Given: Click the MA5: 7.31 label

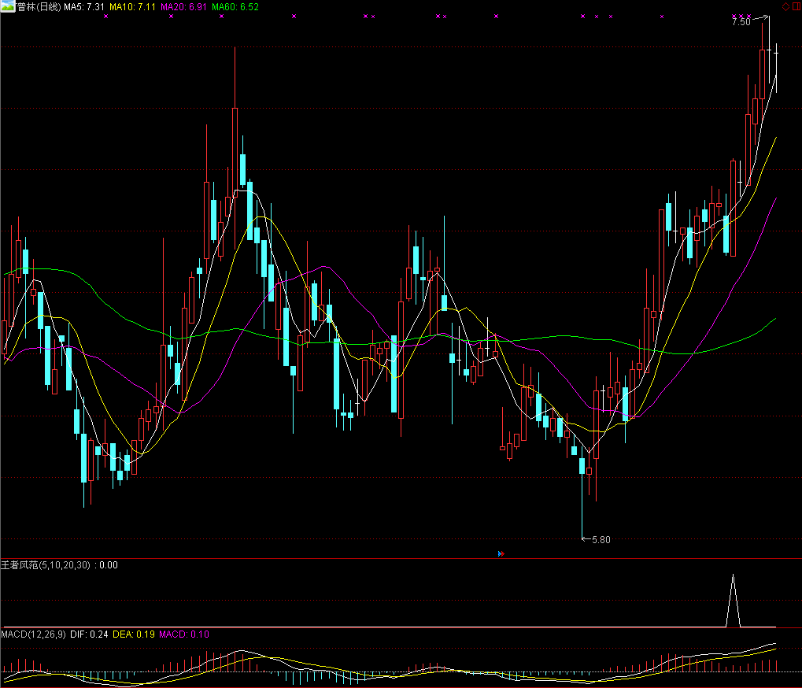Looking at the screenshot, I should 84,7.
